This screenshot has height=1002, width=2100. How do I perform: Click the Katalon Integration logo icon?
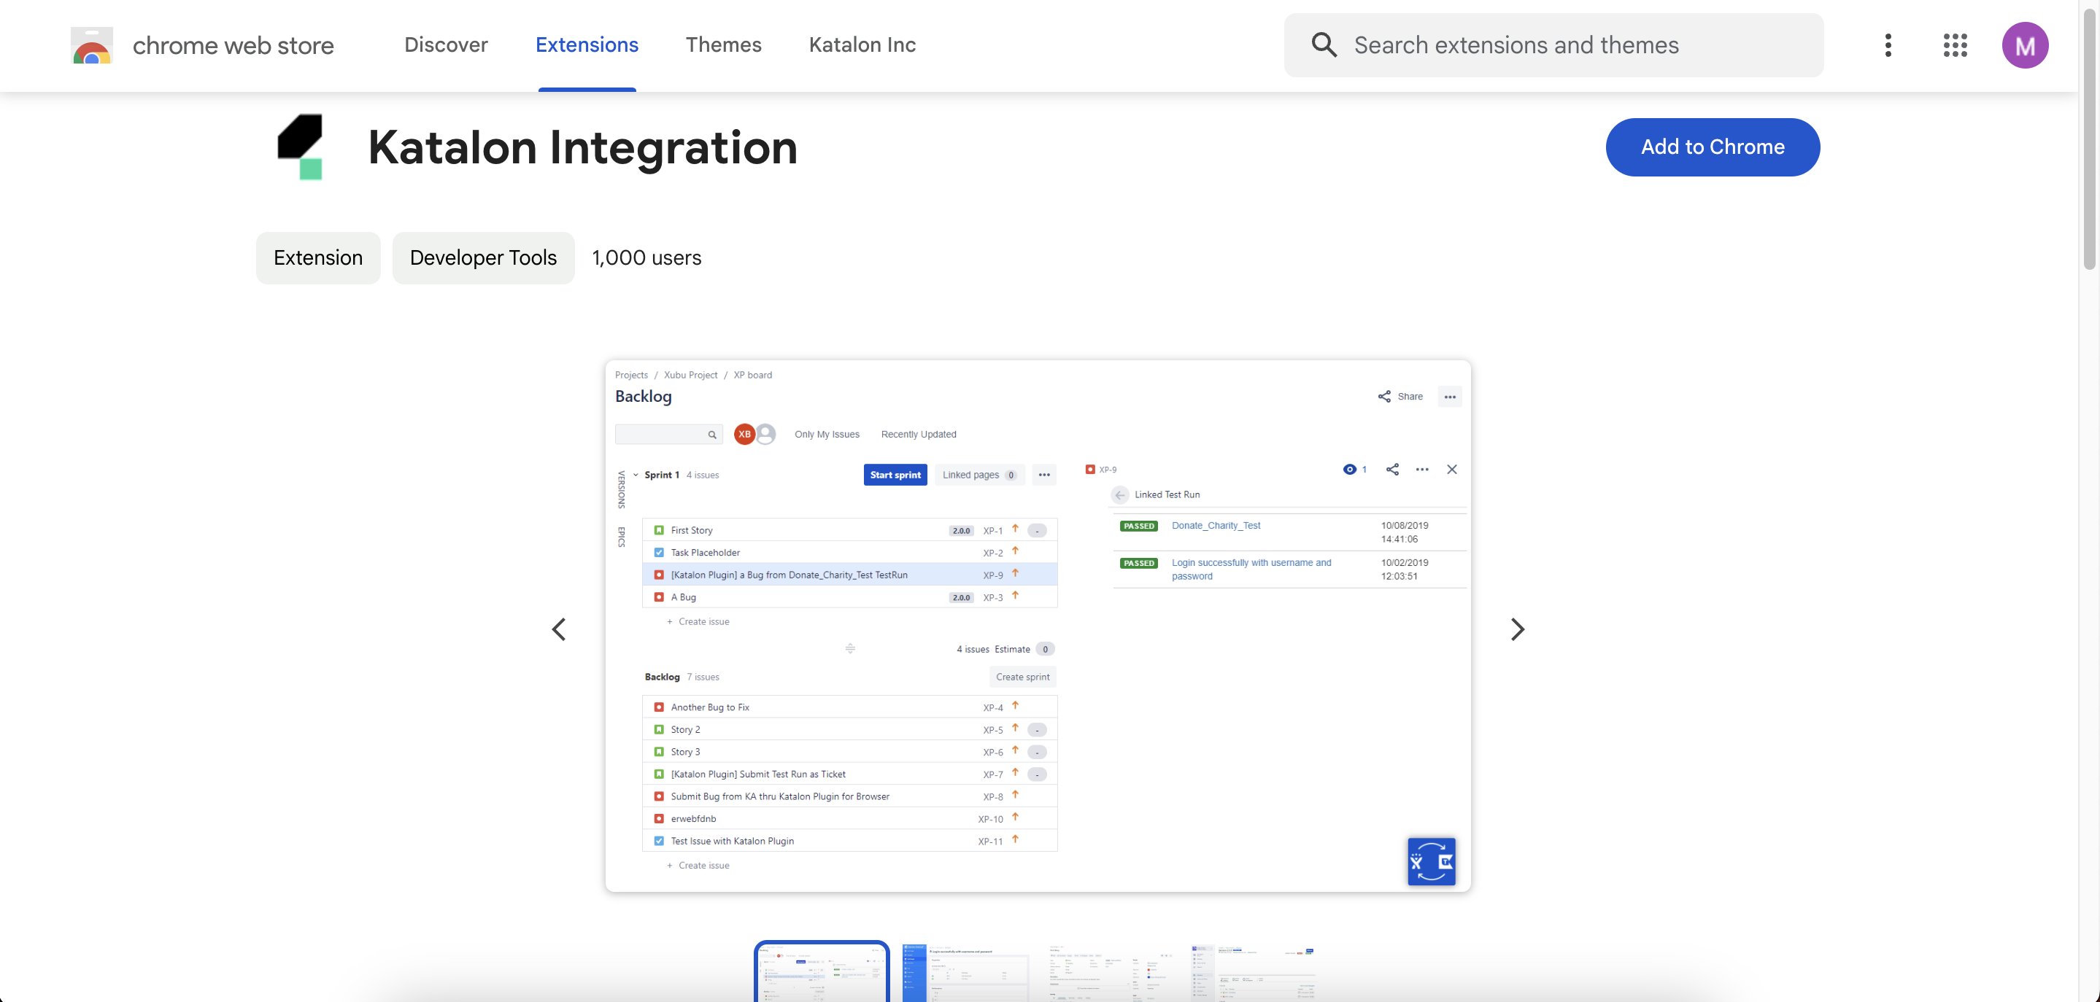click(300, 147)
